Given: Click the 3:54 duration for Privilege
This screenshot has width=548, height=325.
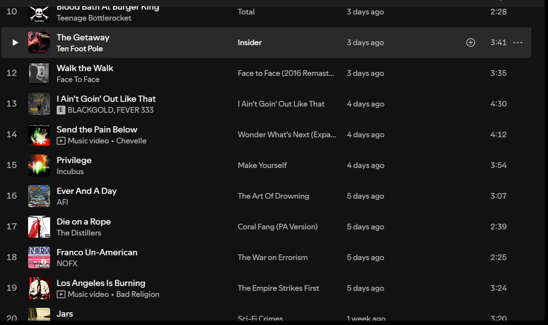Looking at the screenshot, I should coord(498,165).
